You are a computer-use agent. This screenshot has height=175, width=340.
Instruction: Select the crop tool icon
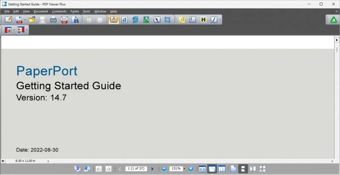[167, 20]
